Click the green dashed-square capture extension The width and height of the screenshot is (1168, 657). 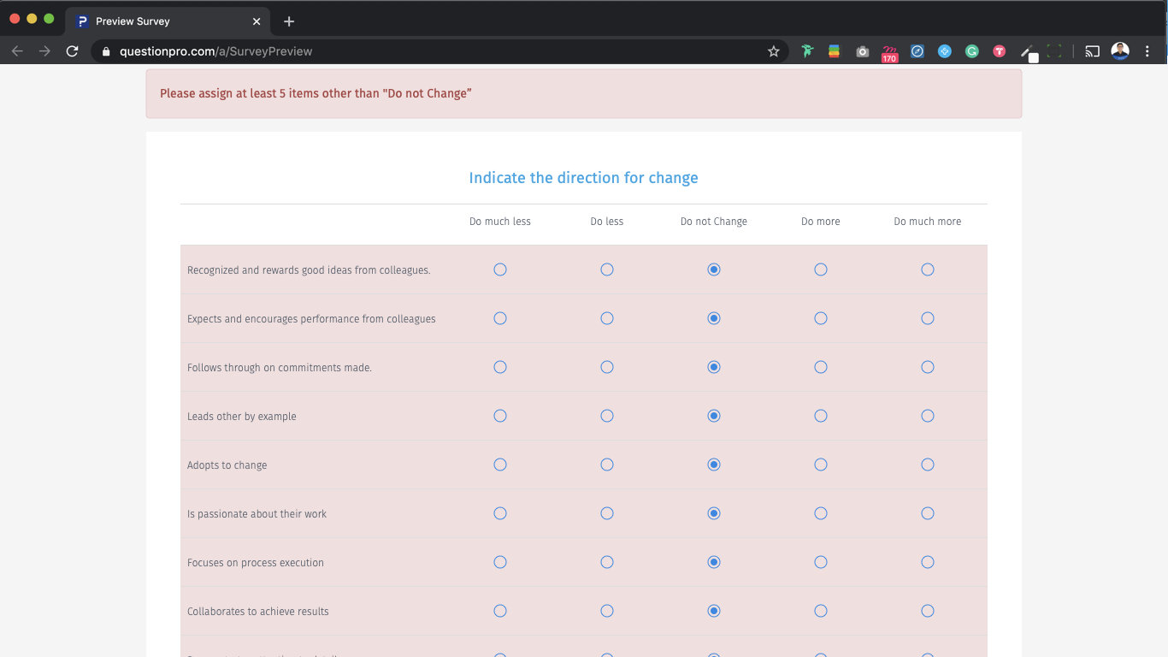(x=1054, y=51)
